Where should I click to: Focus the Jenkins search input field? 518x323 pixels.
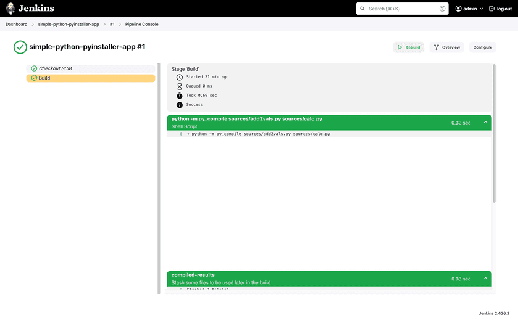pyautogui.click(x=401, y=9)
